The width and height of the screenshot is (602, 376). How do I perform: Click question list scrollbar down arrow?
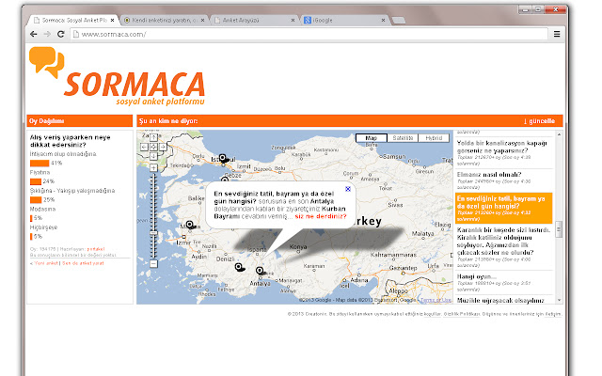click(x=559, y=300)
